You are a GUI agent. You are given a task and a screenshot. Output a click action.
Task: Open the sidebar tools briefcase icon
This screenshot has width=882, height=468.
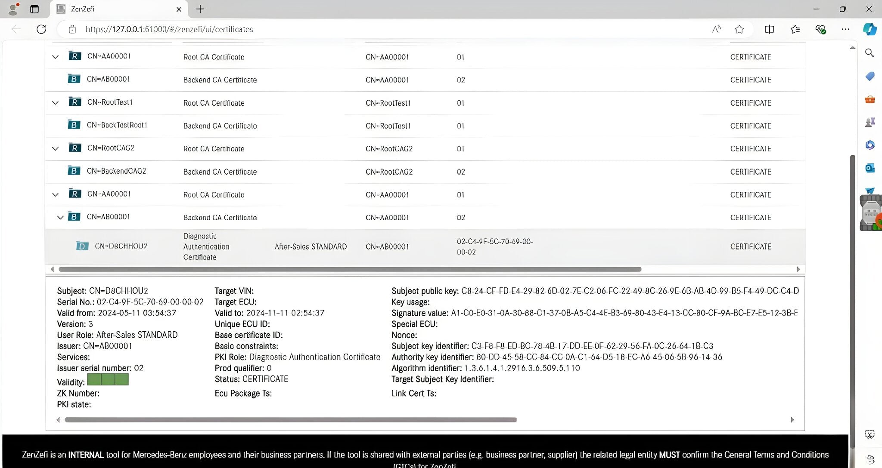870,99
